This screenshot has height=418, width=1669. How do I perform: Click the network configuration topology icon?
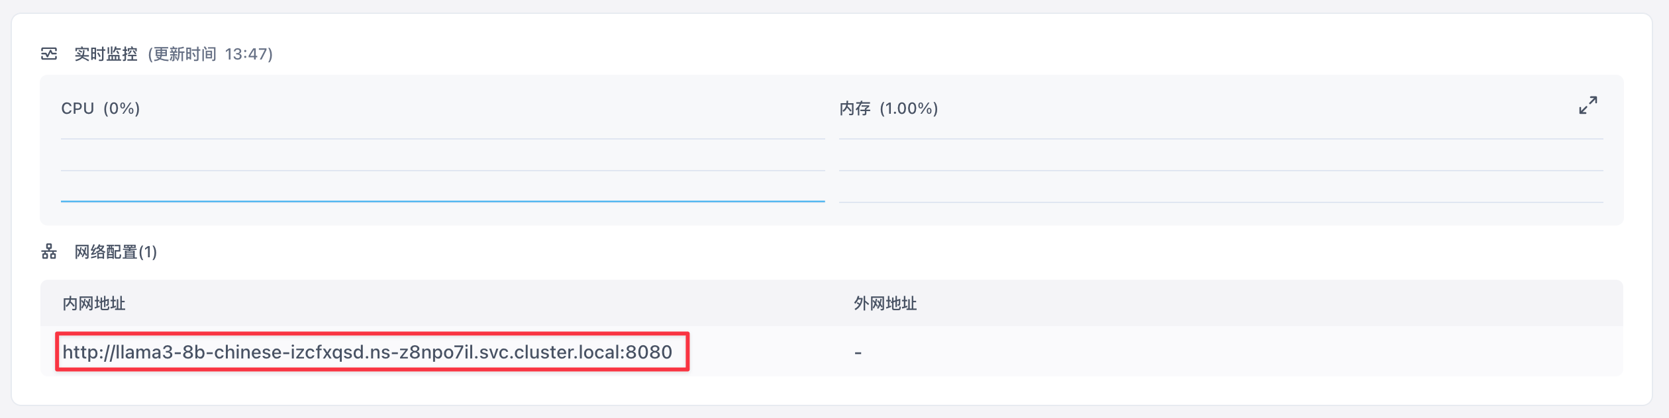[x=49, y=252]
